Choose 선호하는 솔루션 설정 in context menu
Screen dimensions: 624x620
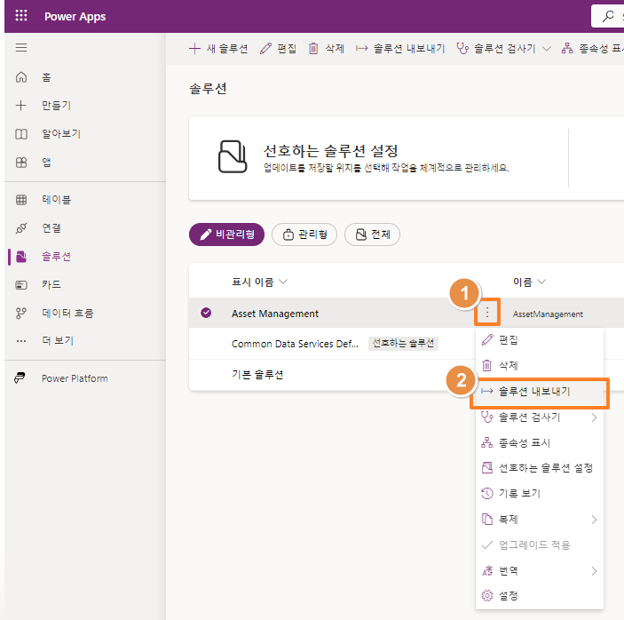point(540,468)
